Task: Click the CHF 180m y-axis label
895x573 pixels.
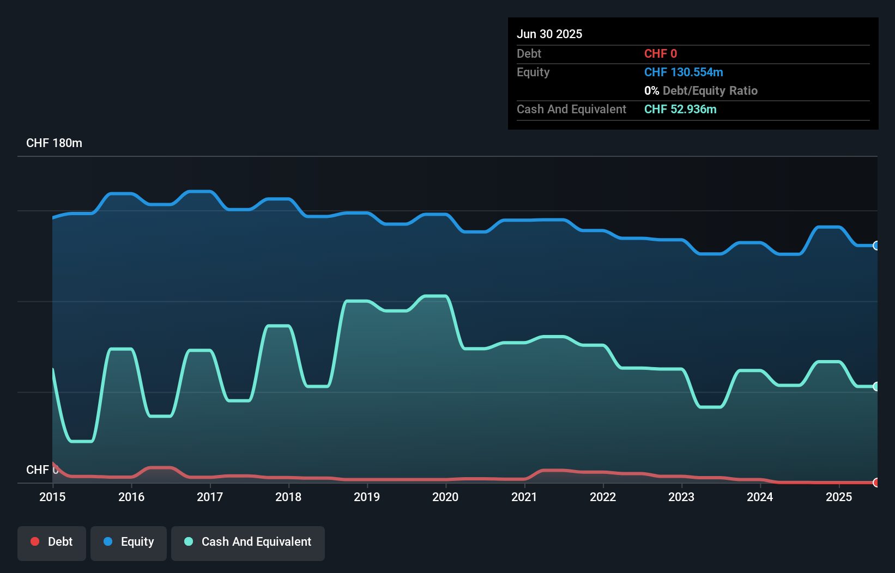Action: [54, 143]
